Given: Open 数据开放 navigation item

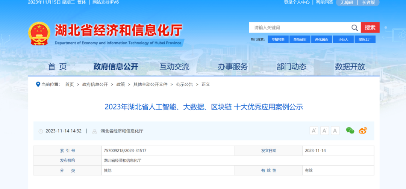Looking at the screenshot, I should coord(350,67).
